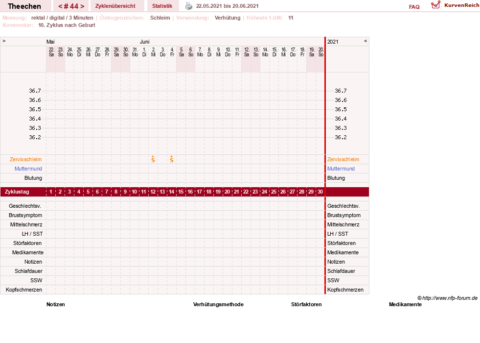Click the S+ mucus symbol on June 4
Viewport: 480px width, 343px height.
172,159
